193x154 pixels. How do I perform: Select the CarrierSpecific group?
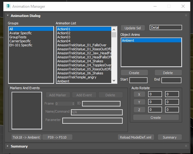coord(31,41)
